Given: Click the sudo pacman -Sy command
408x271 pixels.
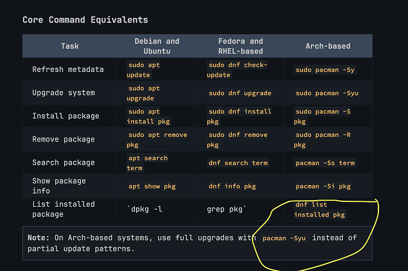Looking at the screenshot, I should pyautogui.click(x=325, y=70).
